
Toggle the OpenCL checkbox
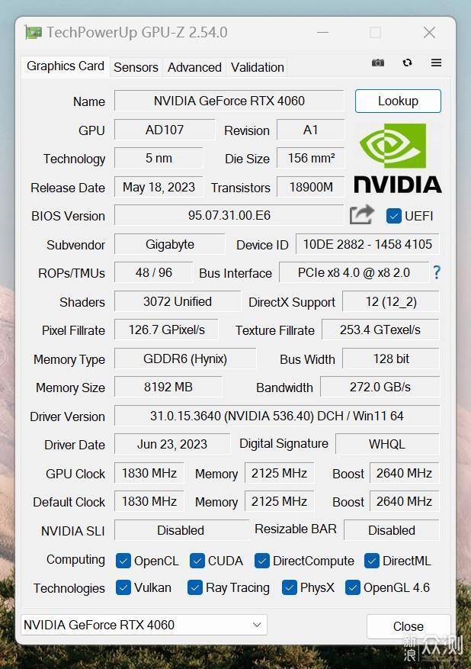pos(123,561)
